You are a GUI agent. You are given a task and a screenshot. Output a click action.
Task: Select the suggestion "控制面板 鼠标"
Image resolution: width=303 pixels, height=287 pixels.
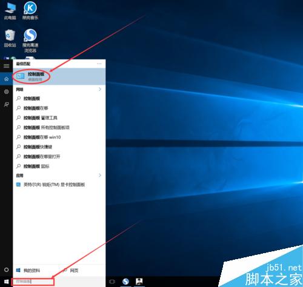pos(59,167)
